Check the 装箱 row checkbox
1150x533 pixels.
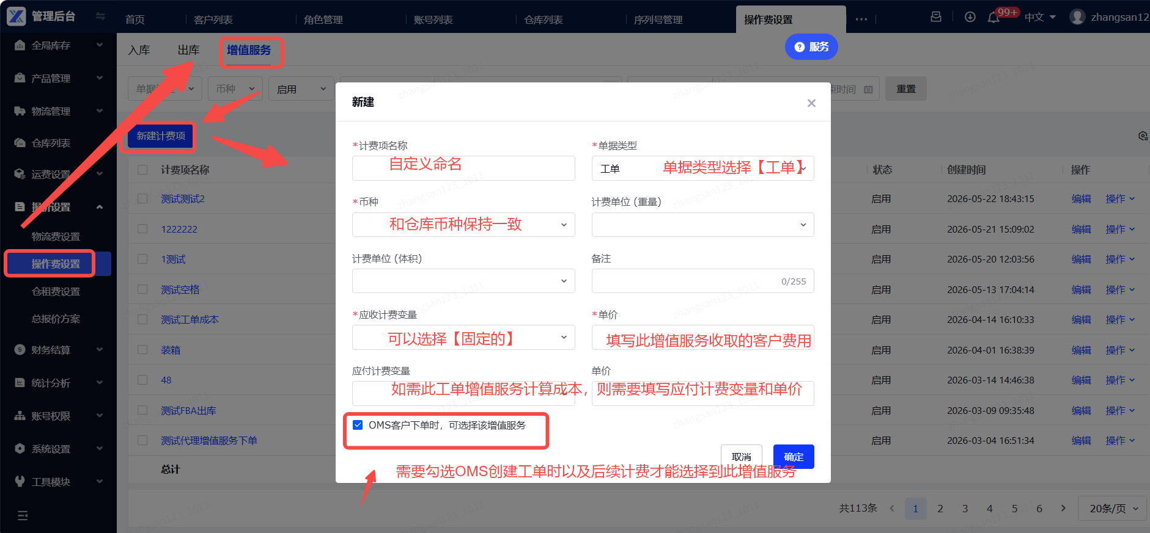pos(142,350)
